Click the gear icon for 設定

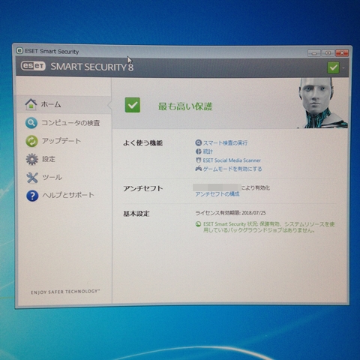coord(32,159)
